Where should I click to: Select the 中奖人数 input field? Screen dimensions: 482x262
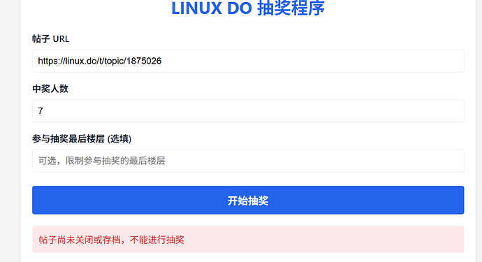pyautogui.click(x=248, y=111)
